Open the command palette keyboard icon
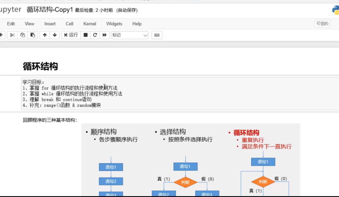This screenshot has height=197, width=339. click(157, 35)
